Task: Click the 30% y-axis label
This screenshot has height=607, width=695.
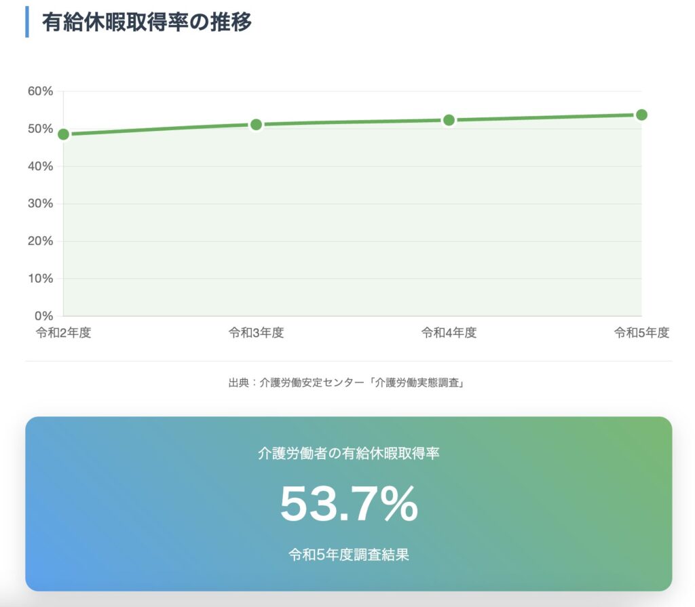Action: pyautogui.click(x=40, y=204)
